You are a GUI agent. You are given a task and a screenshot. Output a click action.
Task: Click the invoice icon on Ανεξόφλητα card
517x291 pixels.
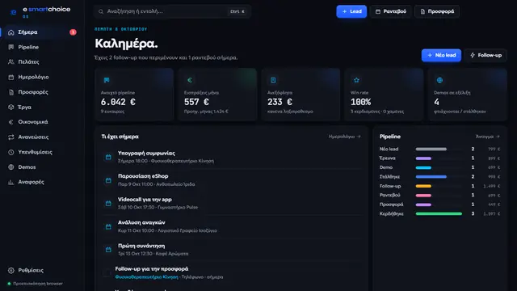click(x=273, y=80)
